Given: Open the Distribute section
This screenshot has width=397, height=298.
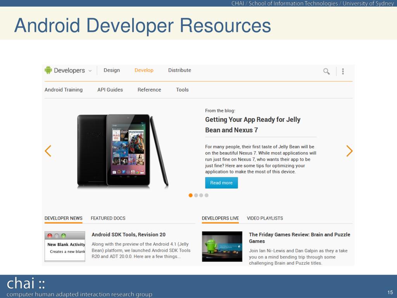Looking at the screenshot, I should coord(180,70).
